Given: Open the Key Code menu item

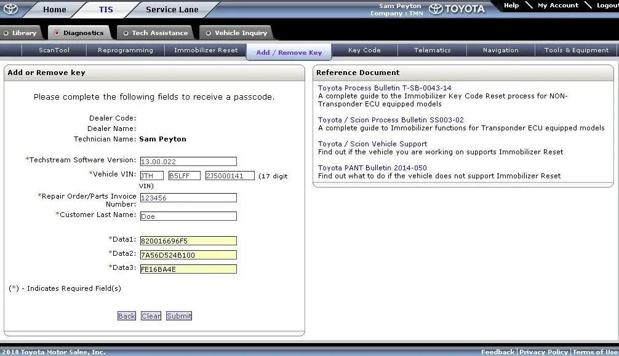Looking at the screenshot, I should point(364,50).
